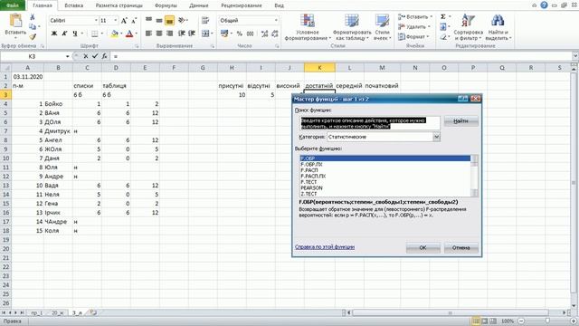The height and width of the screenshot is (326, 579).
Task: Click the Найти button in function wizard
Action: pyautogui.click(x=460, y=120)
